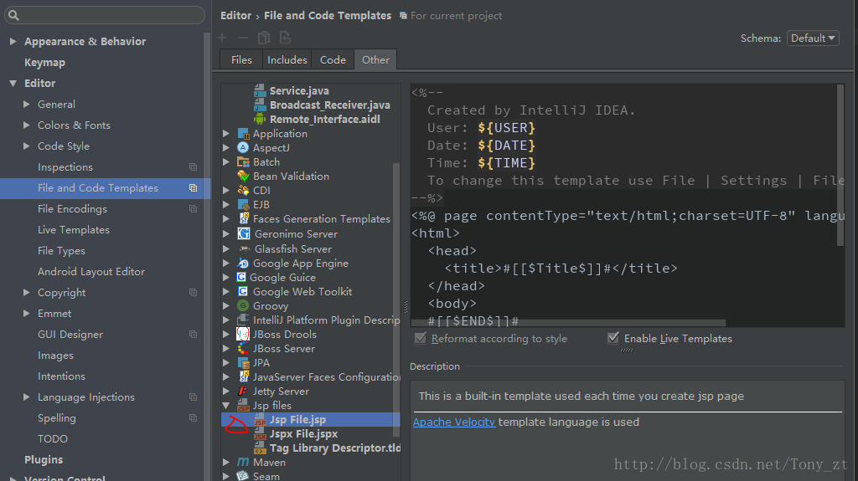Click the AspectJ template group icon
The image size is (858, 481).
tap(243, 147)
